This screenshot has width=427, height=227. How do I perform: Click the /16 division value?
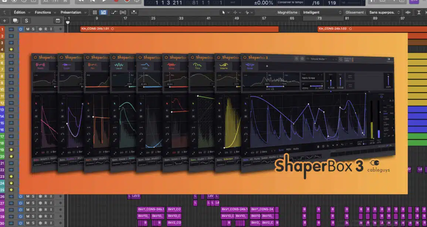click(316, 3)
